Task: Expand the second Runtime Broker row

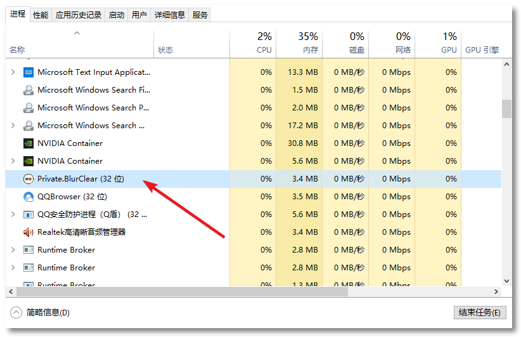Action: 13,268
